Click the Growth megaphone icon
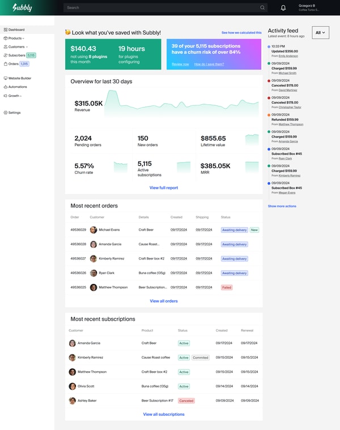Image resolution: width=340 pixels, height=430 pixels. (6, 96)
